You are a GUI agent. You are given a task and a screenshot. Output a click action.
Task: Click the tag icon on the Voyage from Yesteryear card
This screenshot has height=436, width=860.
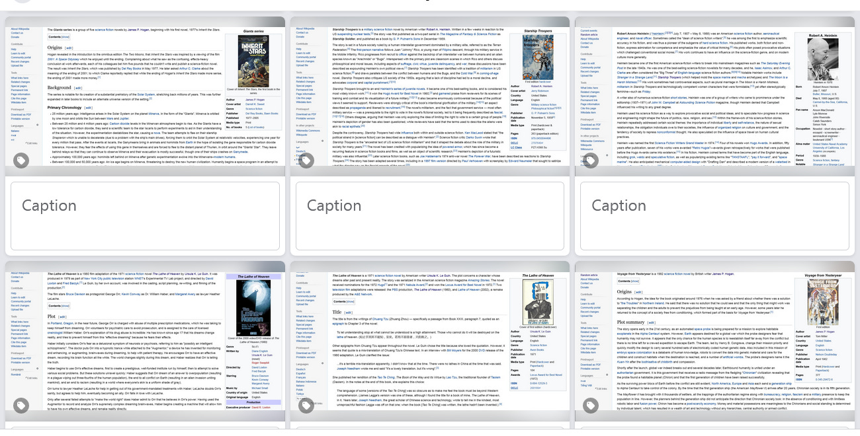[x=590, y=406]
